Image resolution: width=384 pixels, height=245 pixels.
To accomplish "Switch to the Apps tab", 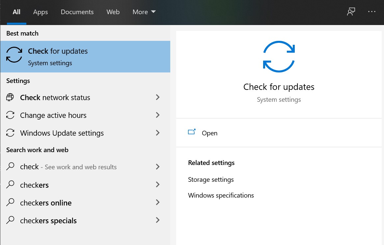I will [40, 12].
